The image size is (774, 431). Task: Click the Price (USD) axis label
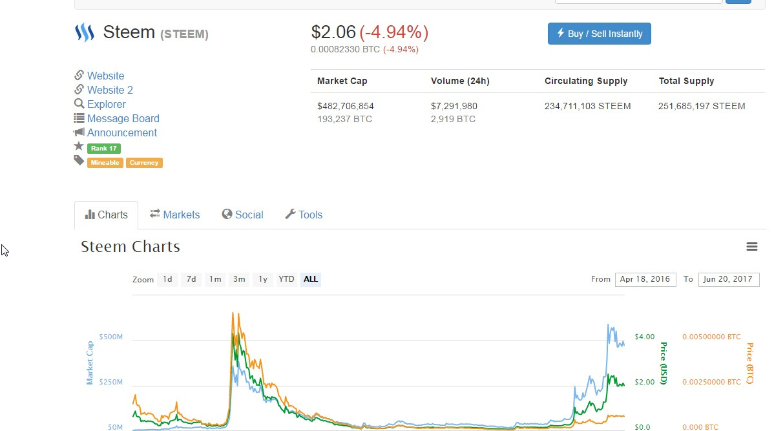664,363
